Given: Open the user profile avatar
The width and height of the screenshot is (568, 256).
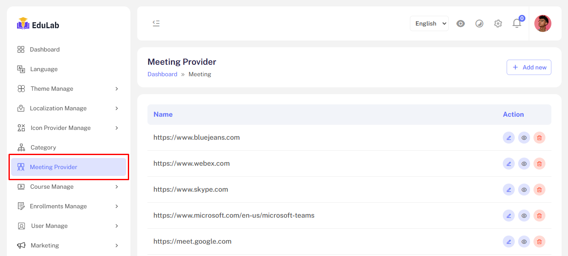Looking at the screenshot, I should pyautogui.click(x=542, y=23).
